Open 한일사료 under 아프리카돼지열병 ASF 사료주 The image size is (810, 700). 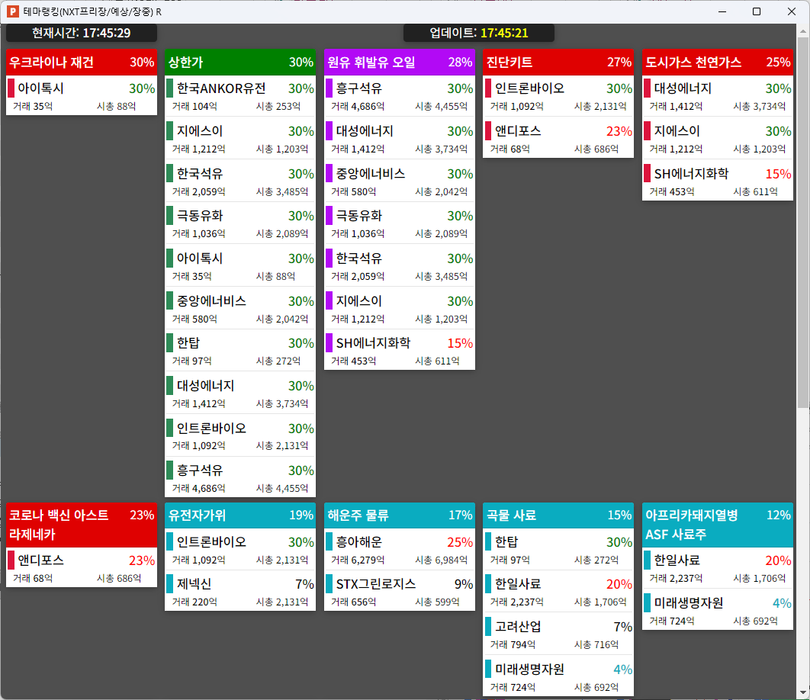717,568
